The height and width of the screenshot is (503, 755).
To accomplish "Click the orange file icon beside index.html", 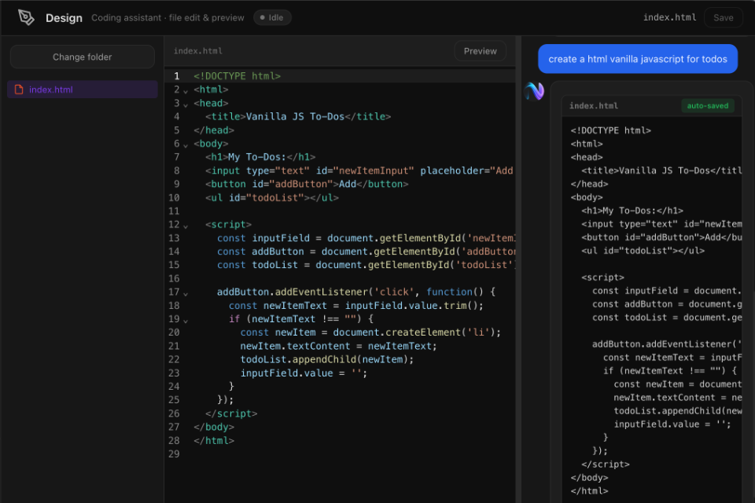I will click(x=19, y=89).
